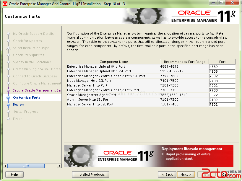Click the sidebar horizontal scrollbar thumb
Screen dimensions: 242x181
pyautogui.click(x=26, y=166)
